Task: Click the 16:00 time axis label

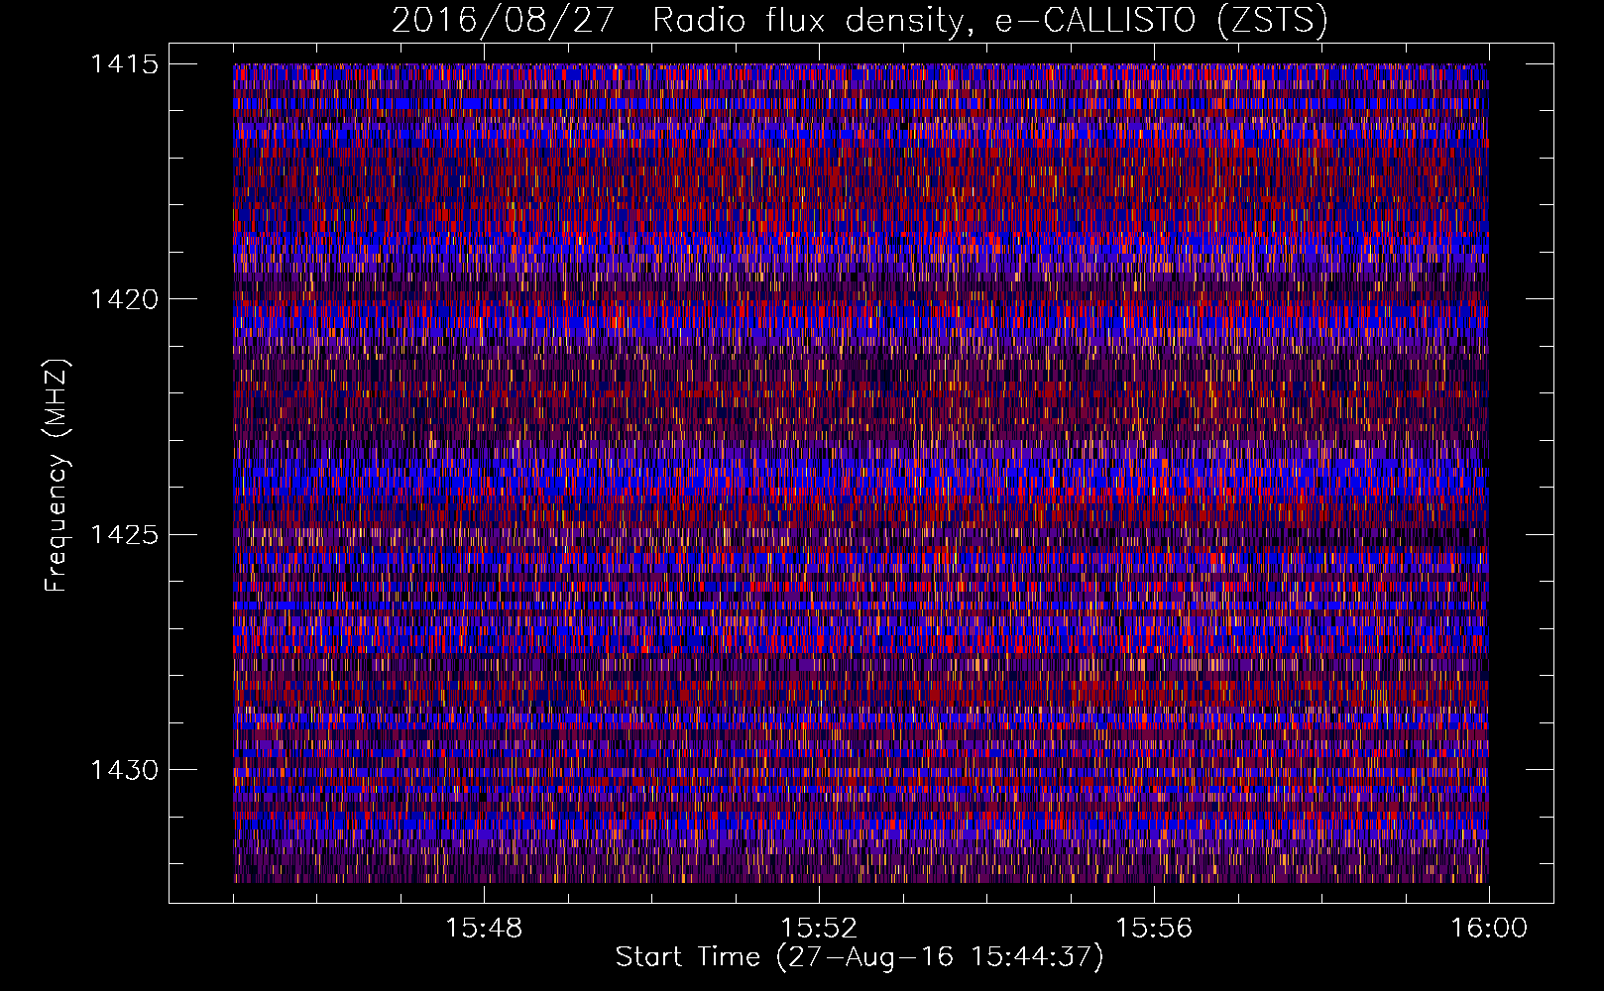Action: (1489, 929)
